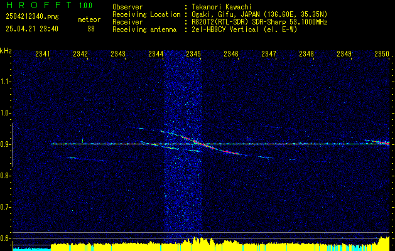Click 2el-HB9CV Vertical antenna text
395x251 pixels.
click(244, 29)
